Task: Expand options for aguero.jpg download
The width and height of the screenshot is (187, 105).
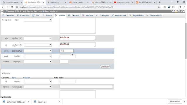Action: (x=60, y=102)
